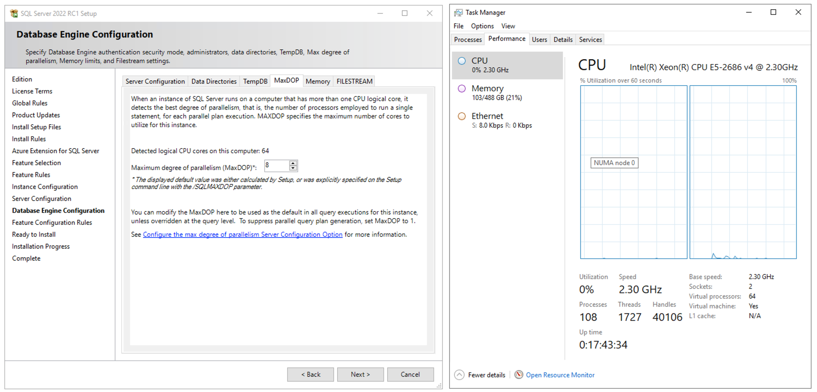Click the Feature Rules setup step
The image size is (817, 392).
(31, 175)
